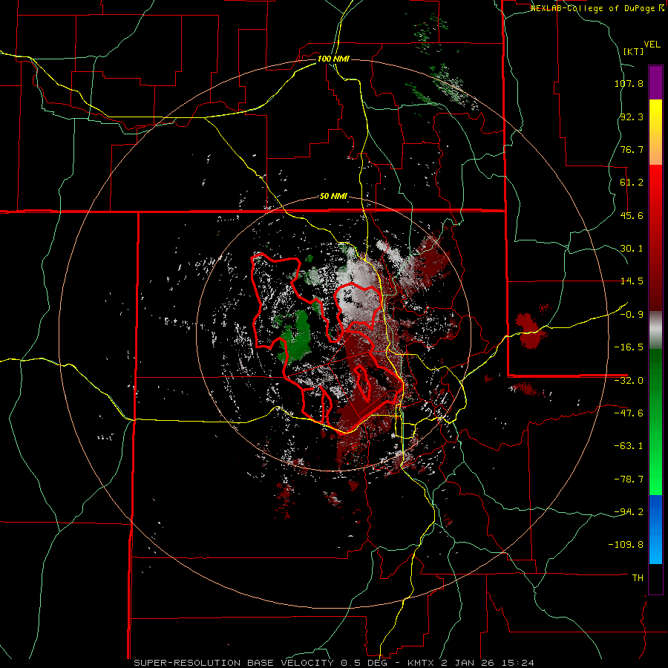Click the 14.5 velocity scale value
668x668 pixels.
(632, 281)
